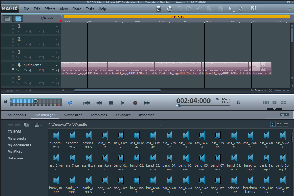Paste from clipboard icon

tap(221, 9)
